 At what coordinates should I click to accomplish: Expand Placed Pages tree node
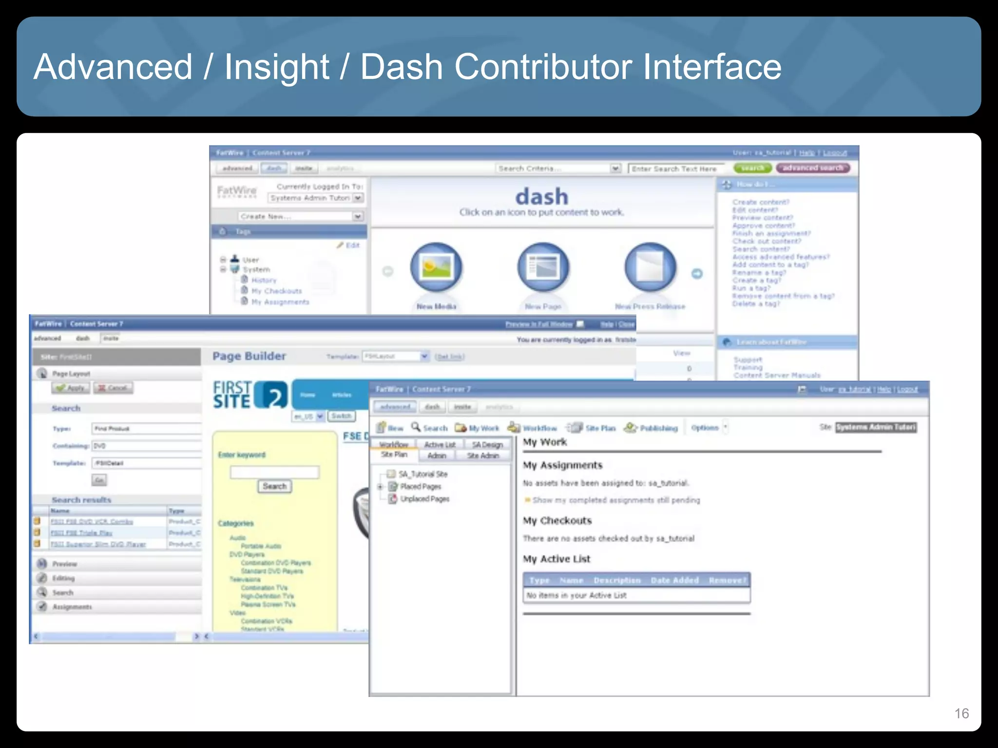pos(381,486)
